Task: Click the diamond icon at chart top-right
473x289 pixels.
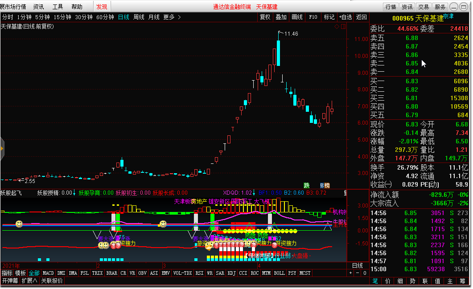Action: tap(337, 27)
